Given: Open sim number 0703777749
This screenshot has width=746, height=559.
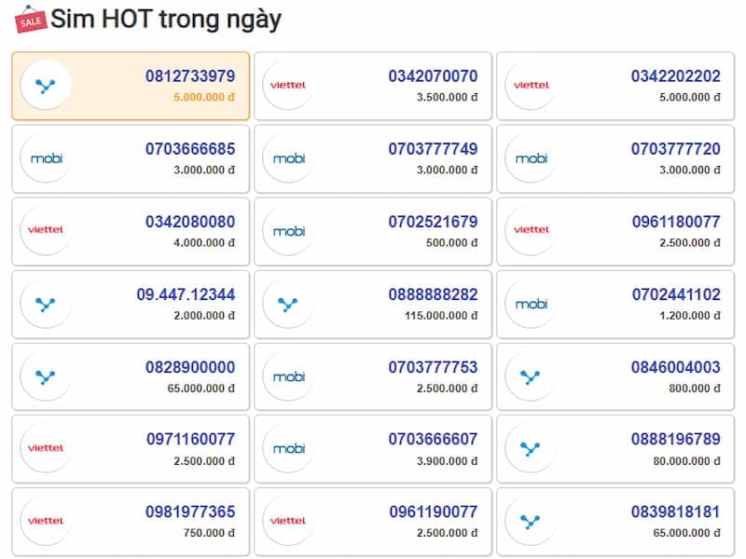Looking at the screenshot, I should (433, 149).
